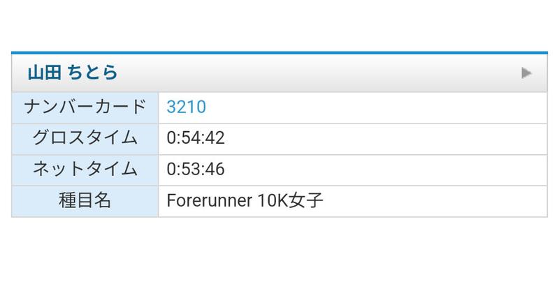Screen dimensions: 559x291
Task: Click the given name ちとら in the header
Action: (92, 73)
